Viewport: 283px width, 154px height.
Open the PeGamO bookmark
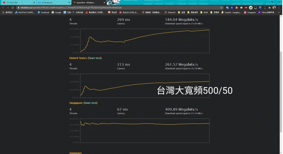coord(170,13)
